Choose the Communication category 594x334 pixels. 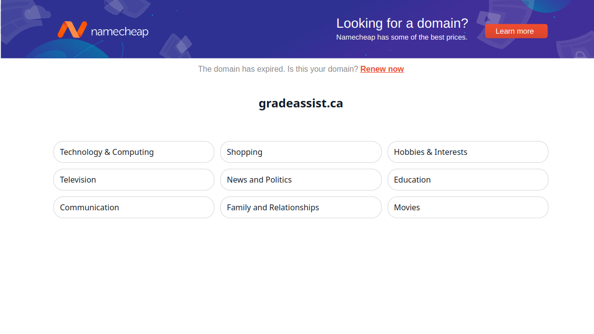point(134,207)
